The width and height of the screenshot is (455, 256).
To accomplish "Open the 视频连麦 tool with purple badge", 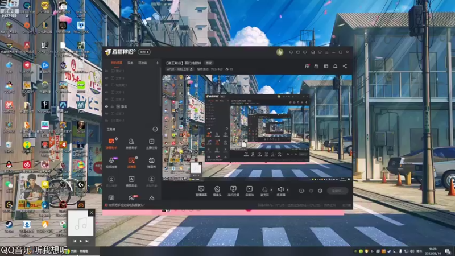I will coord(111,163).
